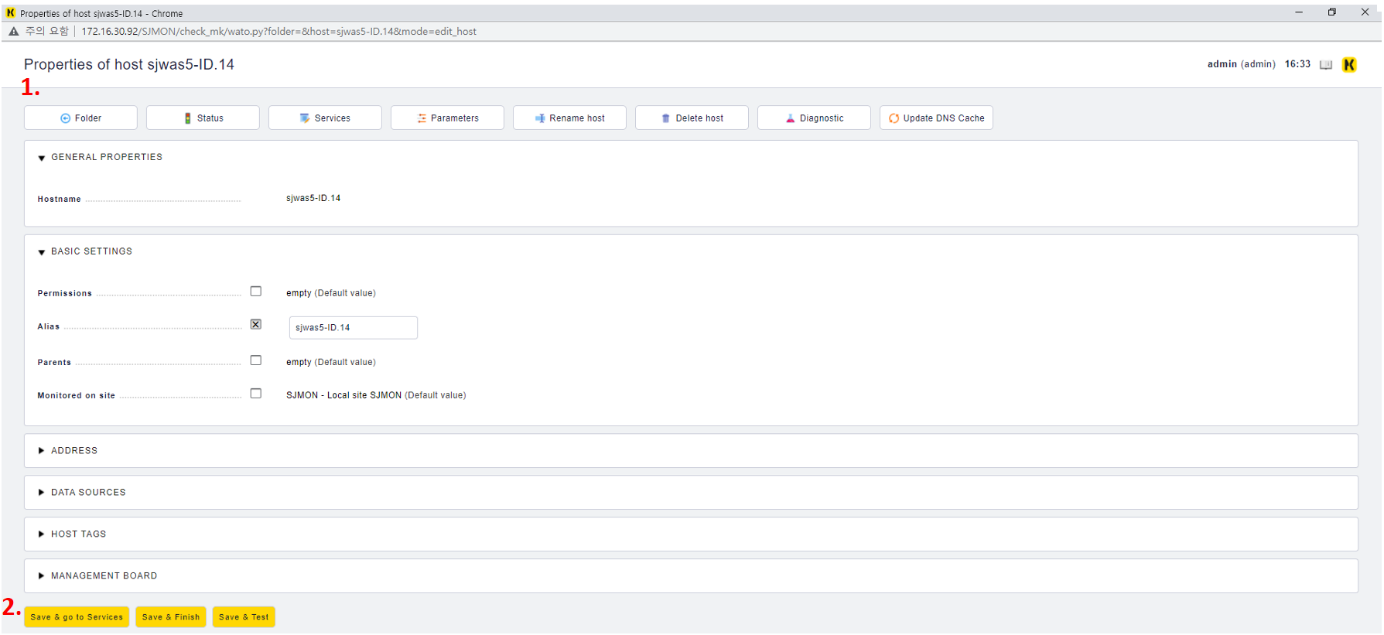Click the Rename host icon
The image size is (1384, 635).
point(540,118)
